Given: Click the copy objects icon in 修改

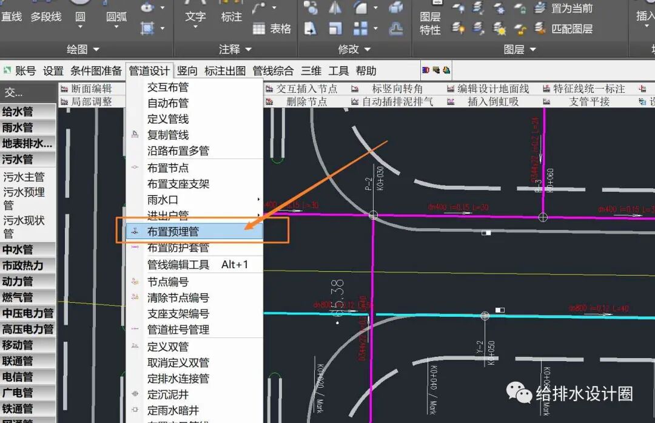Looking at the screenshot, I should (x=310, y=7).
